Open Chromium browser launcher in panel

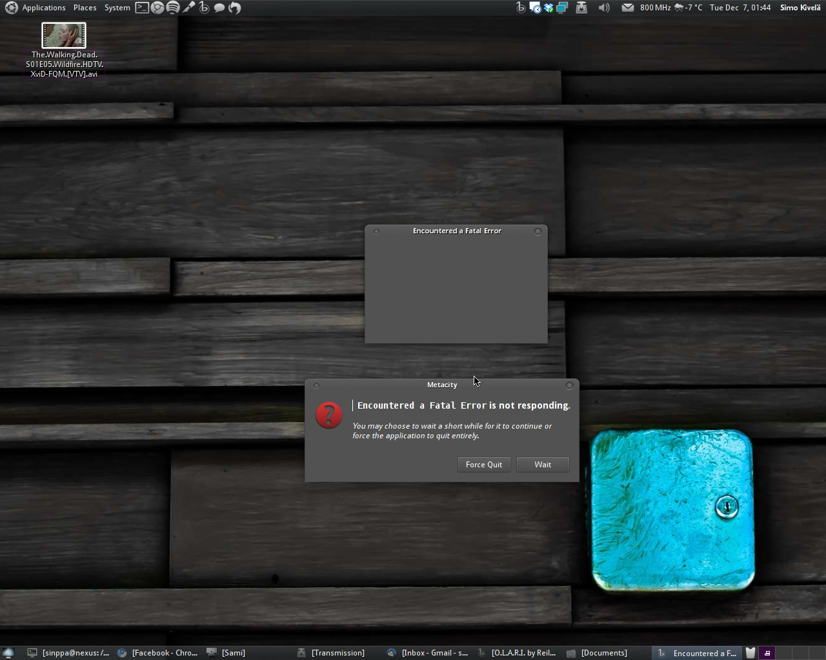(x=157, y=8)
